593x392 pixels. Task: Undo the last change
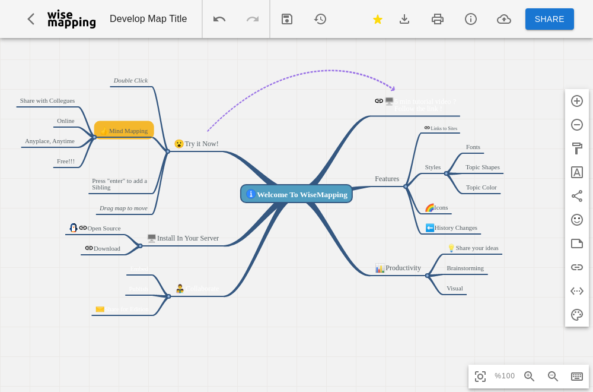point(219,19)
